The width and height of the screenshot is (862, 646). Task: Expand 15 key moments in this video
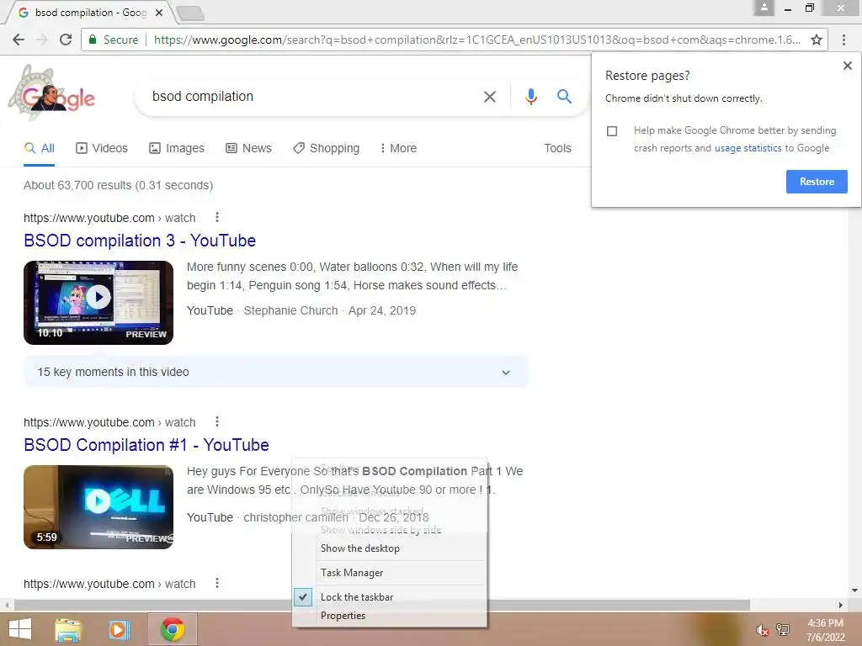[x=275, y=372]
